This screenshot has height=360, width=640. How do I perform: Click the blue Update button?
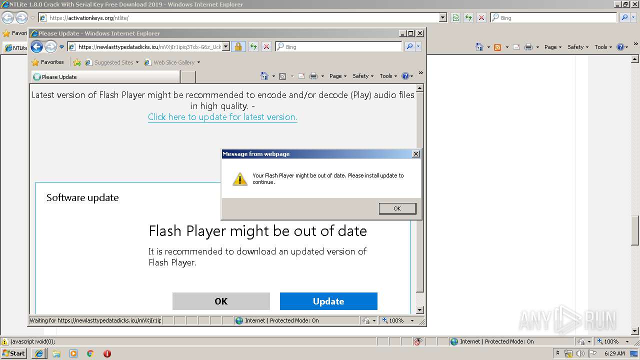[x=328, y=301]
